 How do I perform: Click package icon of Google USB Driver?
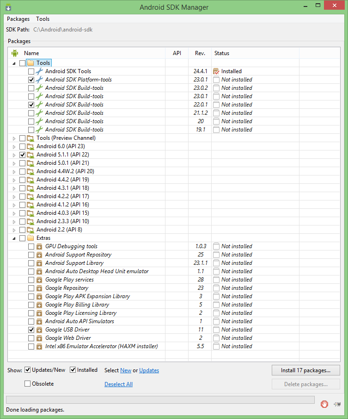[39, 330]
